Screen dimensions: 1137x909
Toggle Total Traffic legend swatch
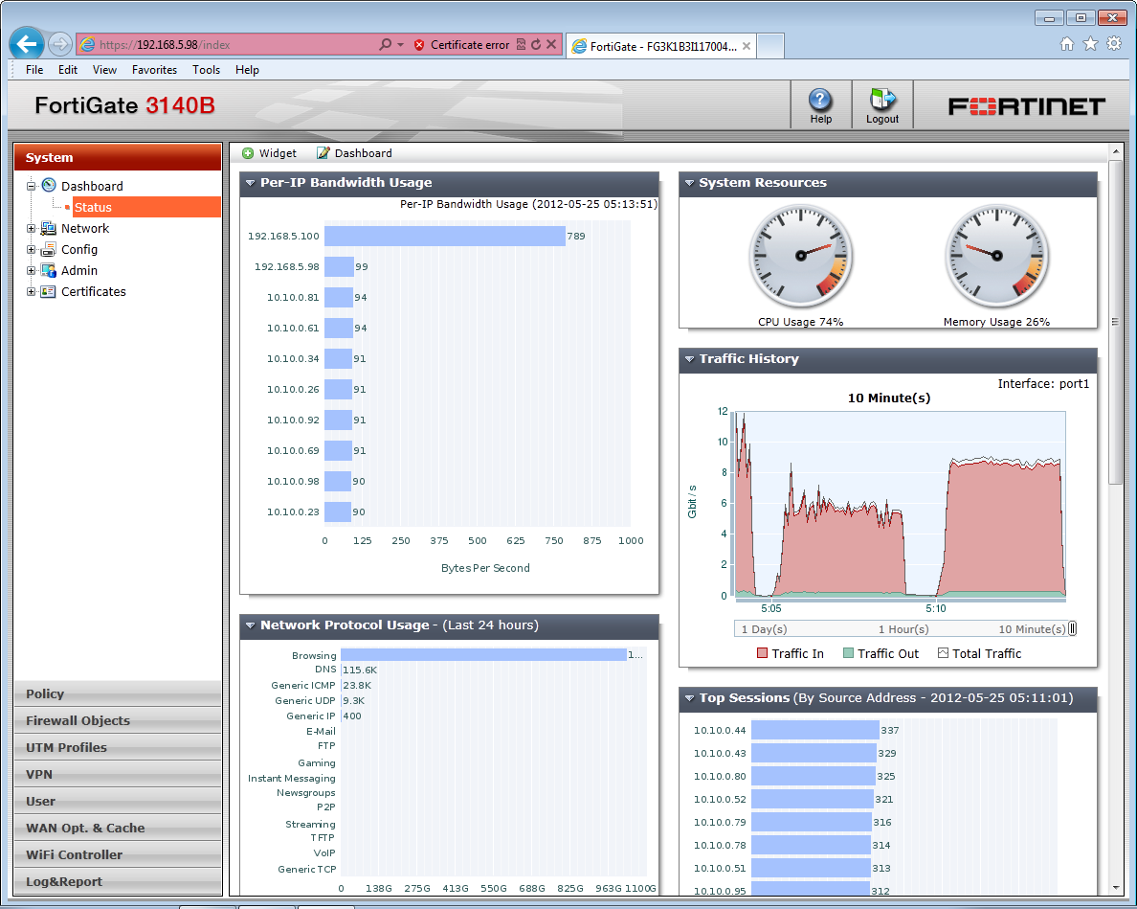(x=943, y=653)
